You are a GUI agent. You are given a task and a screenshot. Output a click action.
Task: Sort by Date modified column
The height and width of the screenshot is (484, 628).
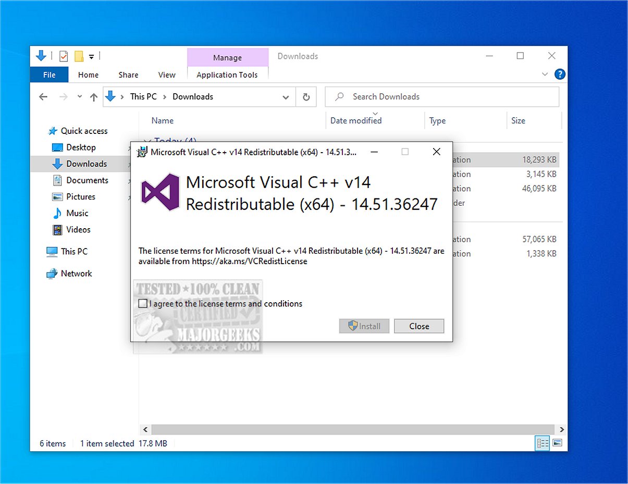[356, 120]
